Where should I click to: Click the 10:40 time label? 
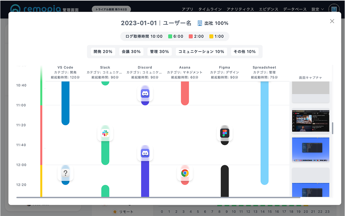tap(21, 85)
